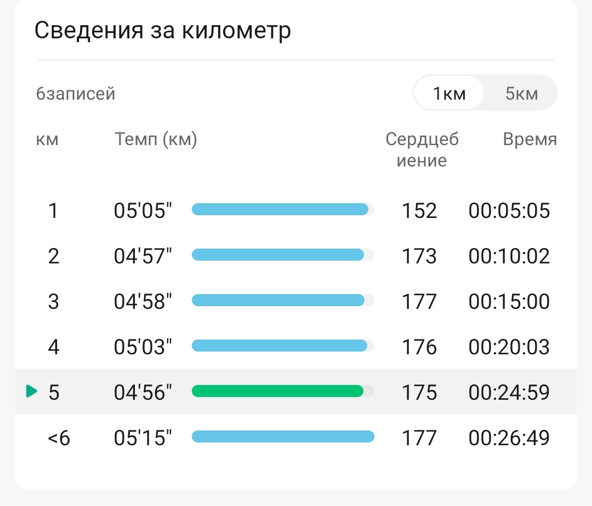The width and height of the screenshot is (592, 506).
Task: Switch to the 1км split view
Action: click(449, 93)
